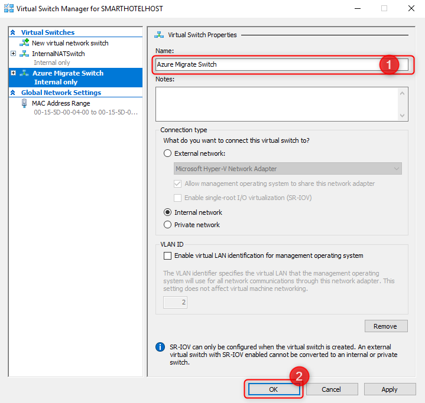Click the Cancel button
Image resolution: width=425 pixels, height=403 pixels.
[332, 389]
